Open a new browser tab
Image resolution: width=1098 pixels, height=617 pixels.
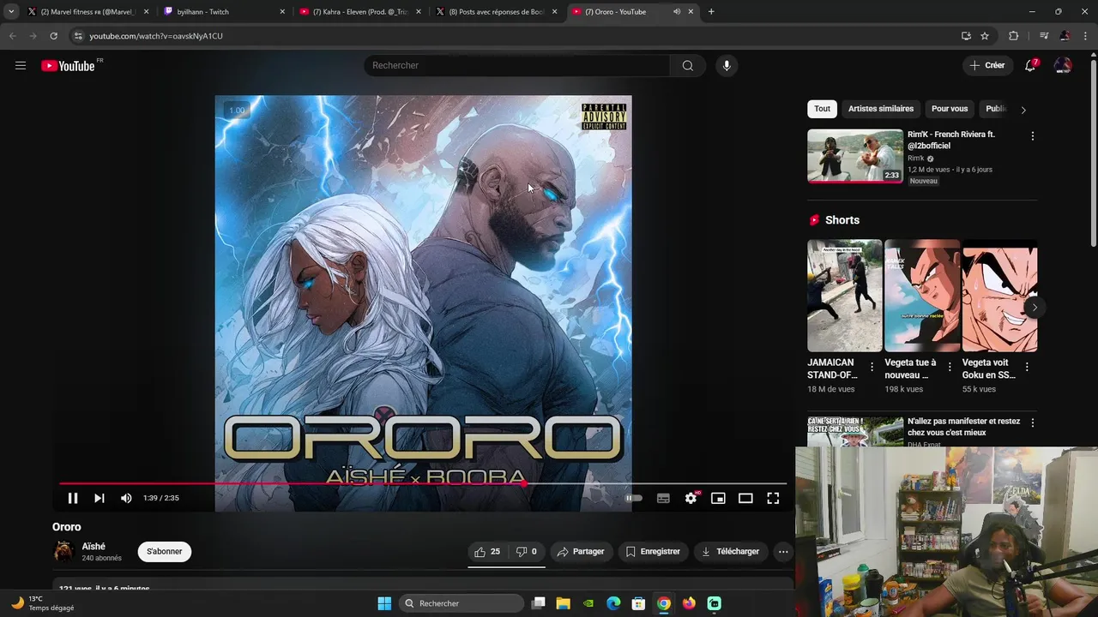tap(711, 12)
